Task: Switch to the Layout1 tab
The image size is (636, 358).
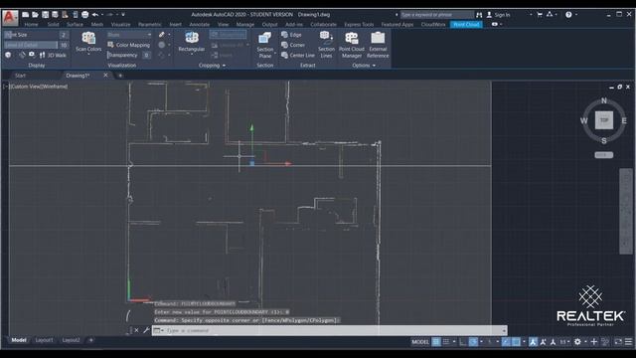Action: pyautogui.click(x=44, y=340)
